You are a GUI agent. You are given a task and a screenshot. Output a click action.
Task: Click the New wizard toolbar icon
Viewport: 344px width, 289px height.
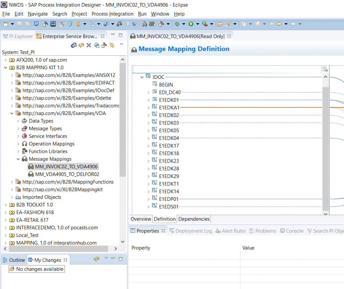tap(6, 24)
